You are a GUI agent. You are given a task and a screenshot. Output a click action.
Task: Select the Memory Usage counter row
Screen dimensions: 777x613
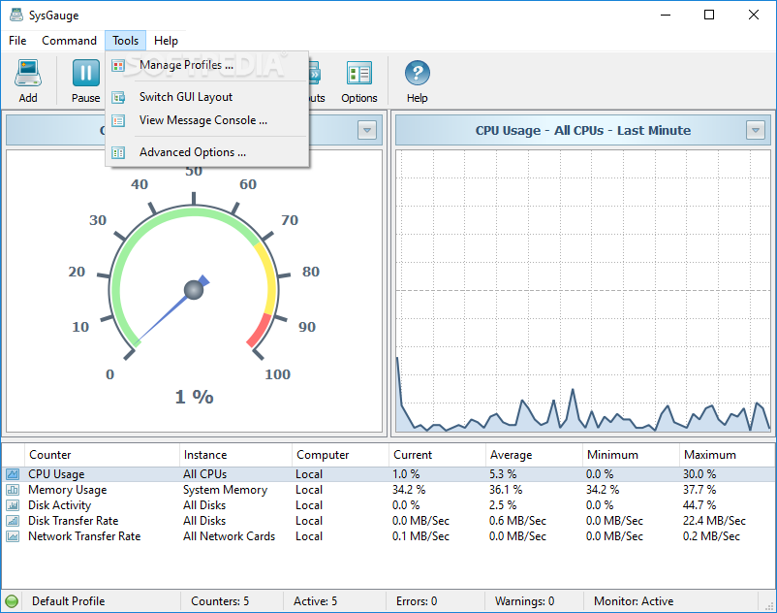(x=388, y=490)
